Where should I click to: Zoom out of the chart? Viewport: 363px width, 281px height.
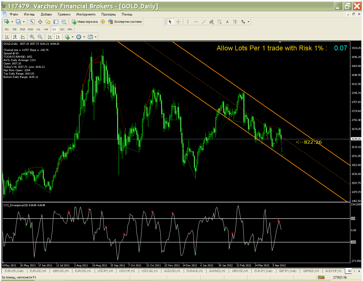pos(40,37)
